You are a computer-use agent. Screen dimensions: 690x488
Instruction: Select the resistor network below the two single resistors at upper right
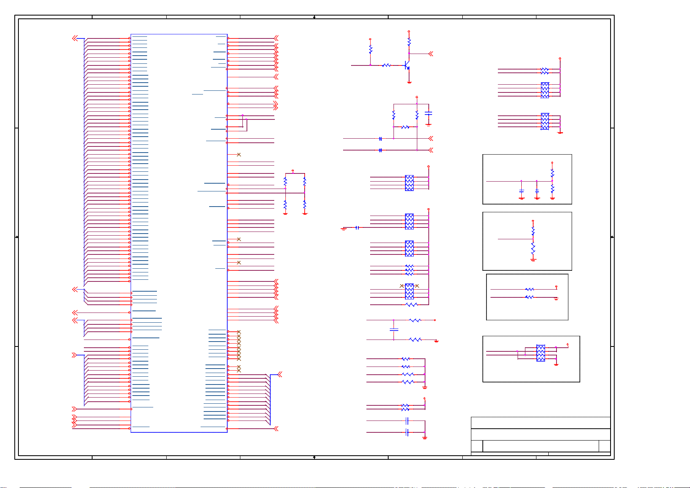(x=545, y=90)
